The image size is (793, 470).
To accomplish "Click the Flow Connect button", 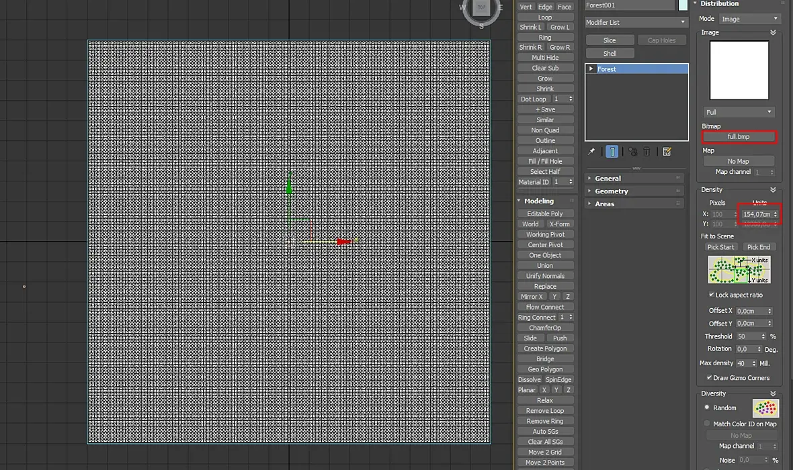I will tap(545, 307).
